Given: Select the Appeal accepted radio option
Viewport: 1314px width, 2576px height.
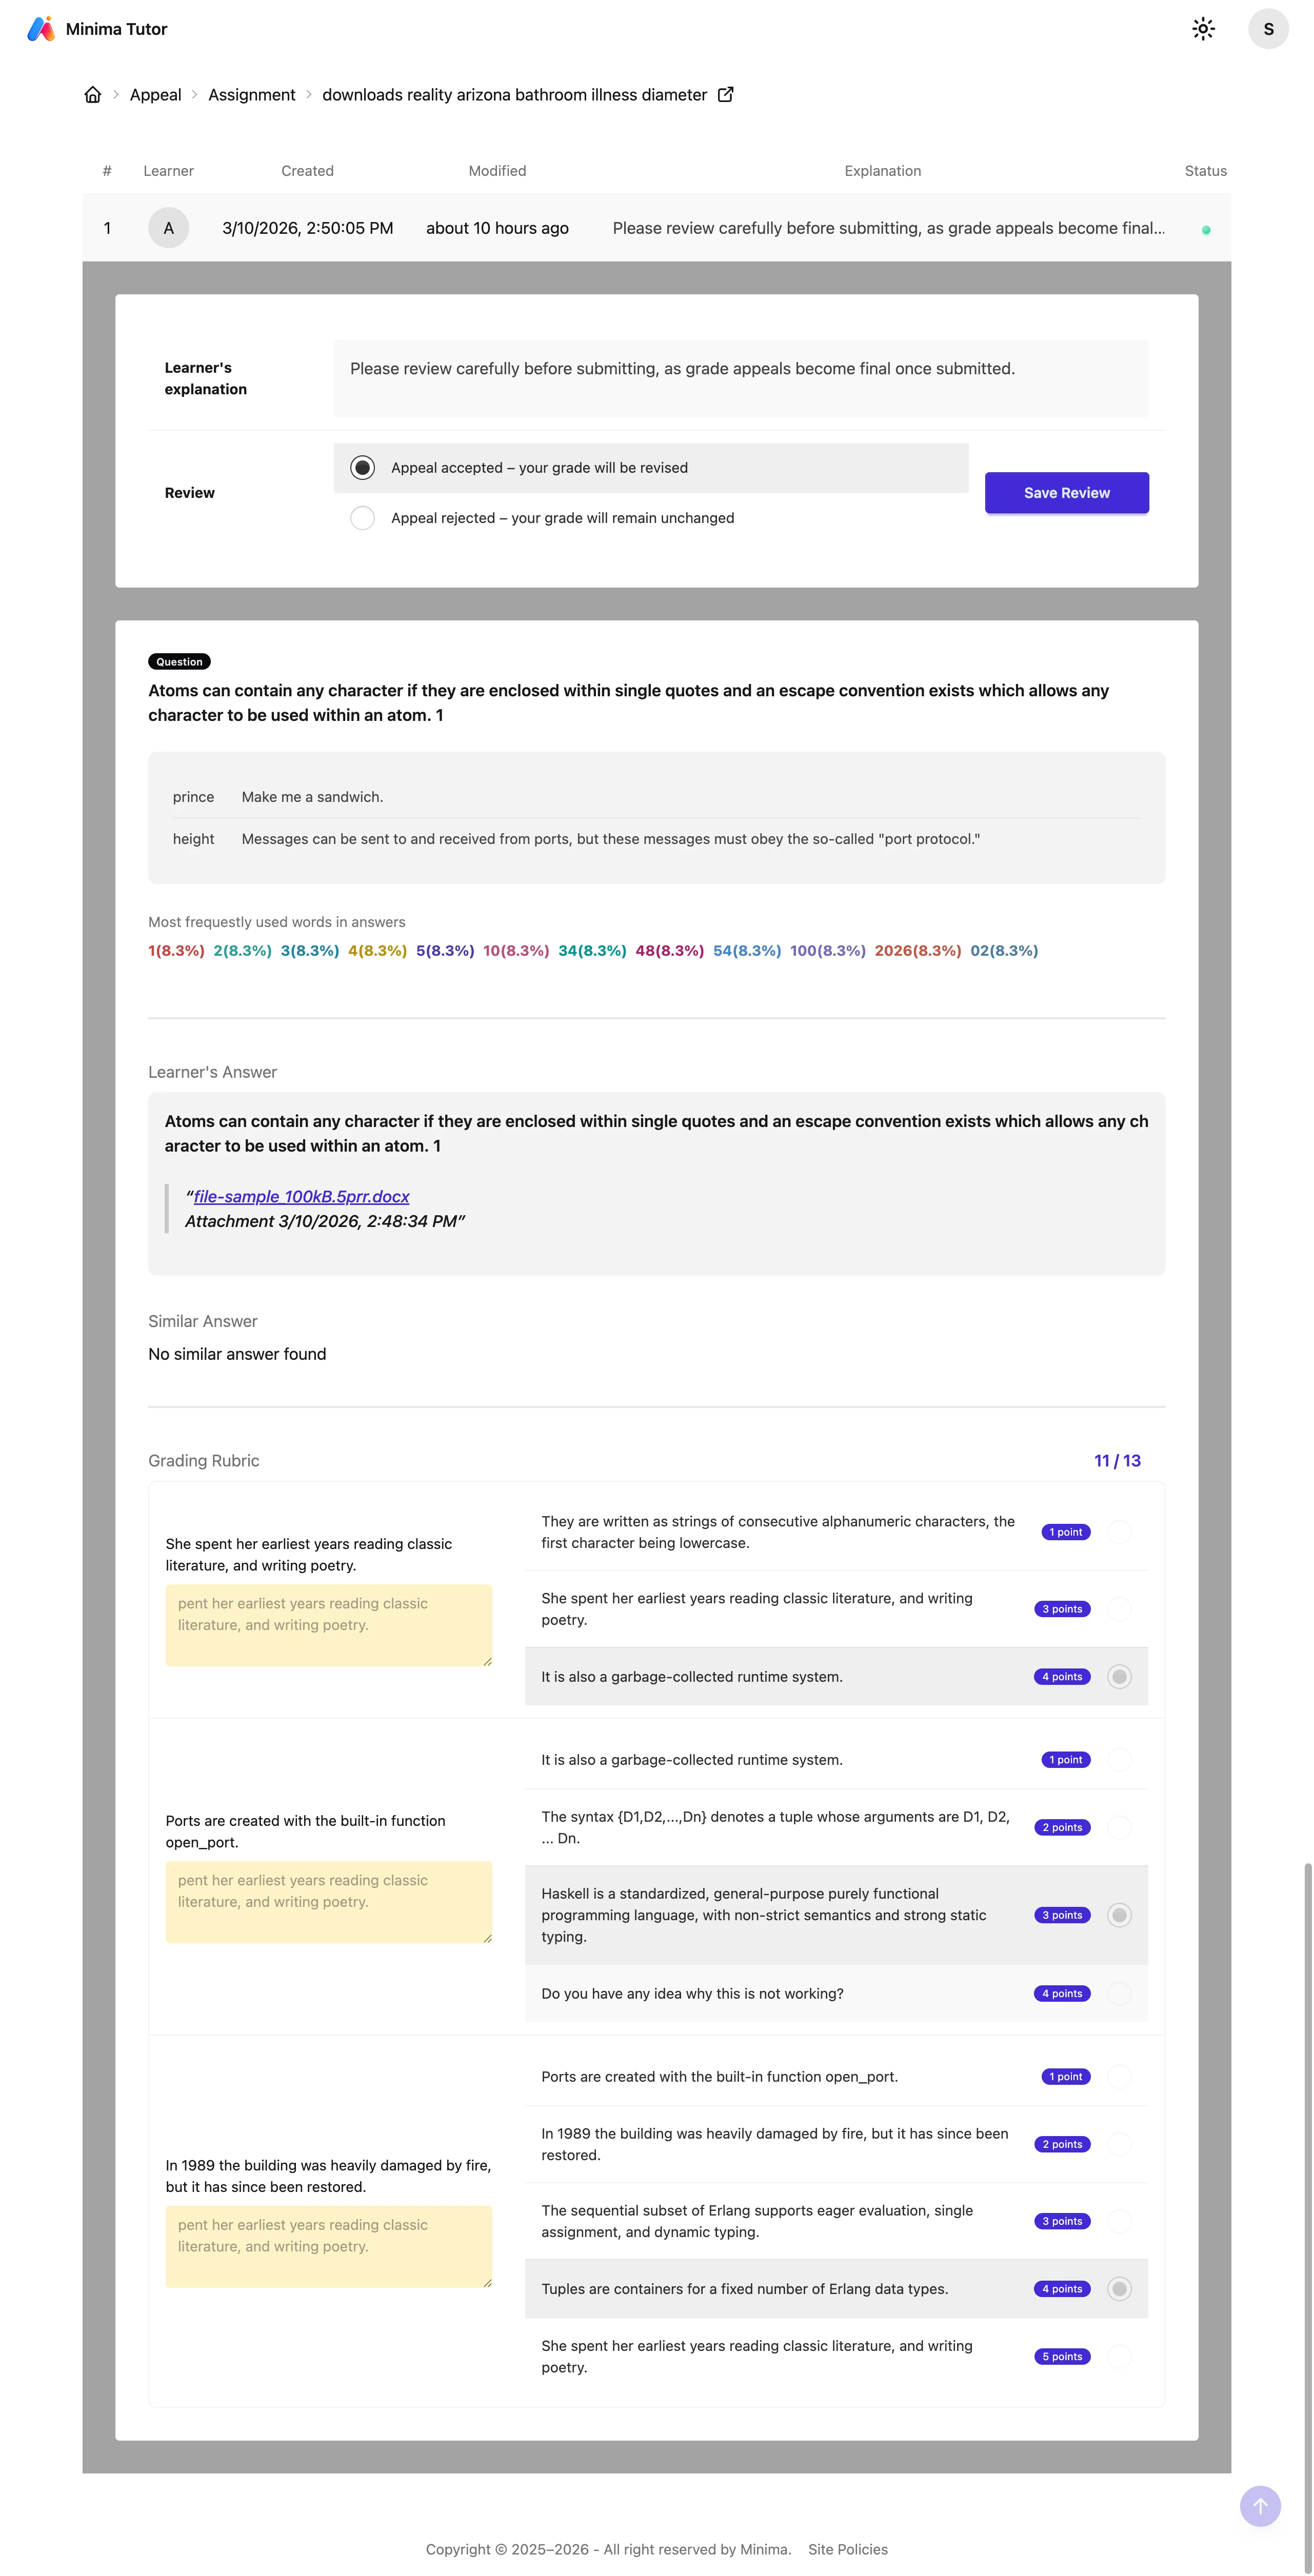Looking at the screenshot, I should coord(363,468).
